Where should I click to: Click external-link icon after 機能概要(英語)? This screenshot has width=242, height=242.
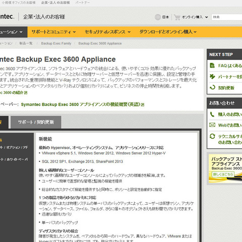pos(143,105)
